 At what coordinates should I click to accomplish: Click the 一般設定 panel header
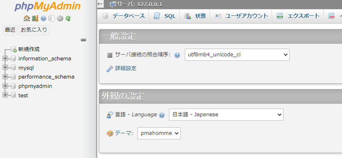pyautogui.click(x=221, y=36)
